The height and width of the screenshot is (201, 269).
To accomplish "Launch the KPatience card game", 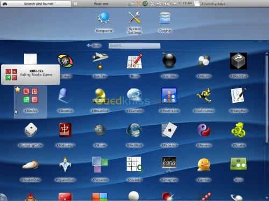I will click(x=169, y=135).
